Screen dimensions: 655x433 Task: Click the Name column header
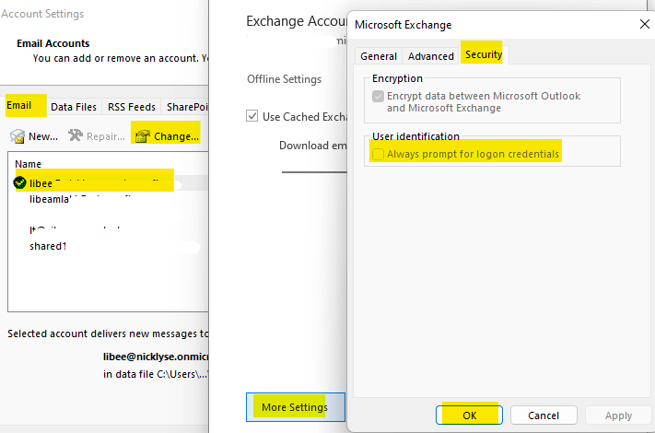(x=29, y=163)
